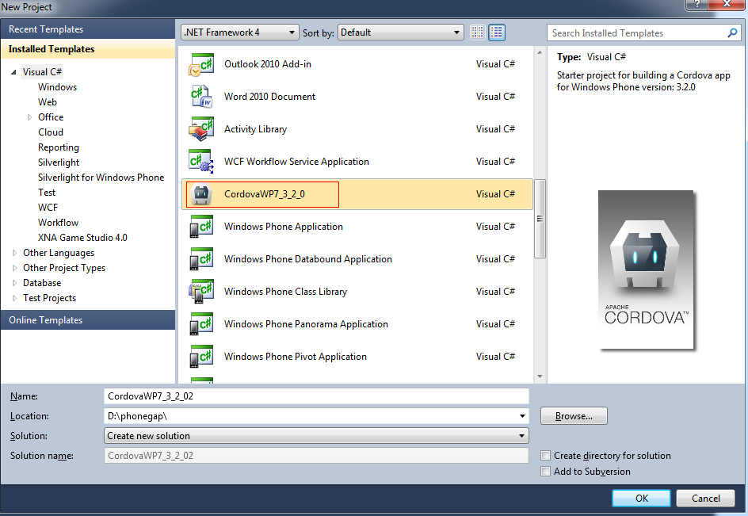This screenshot has height=516, width=748.
Task: Click the Windows Phone Pivot Application icon
Action: (x=200, y=356)
